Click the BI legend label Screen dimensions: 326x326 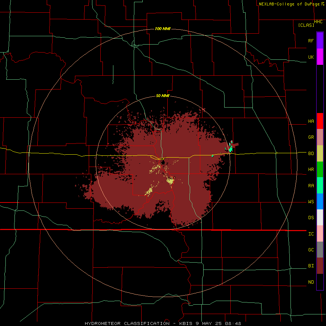311,266
